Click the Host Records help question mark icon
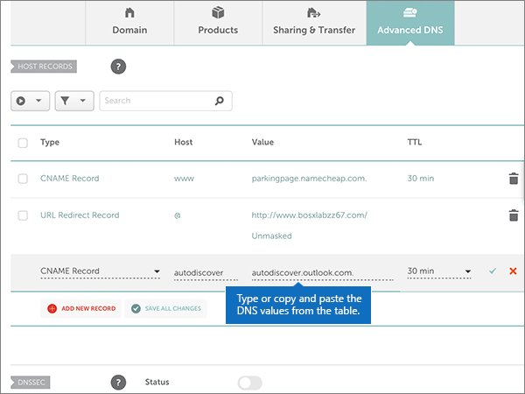This screenshot has width=525, height=394. 118,67
